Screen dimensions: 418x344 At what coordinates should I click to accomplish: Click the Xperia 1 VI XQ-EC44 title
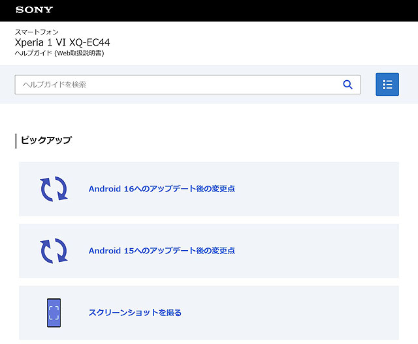click(62, 42)
